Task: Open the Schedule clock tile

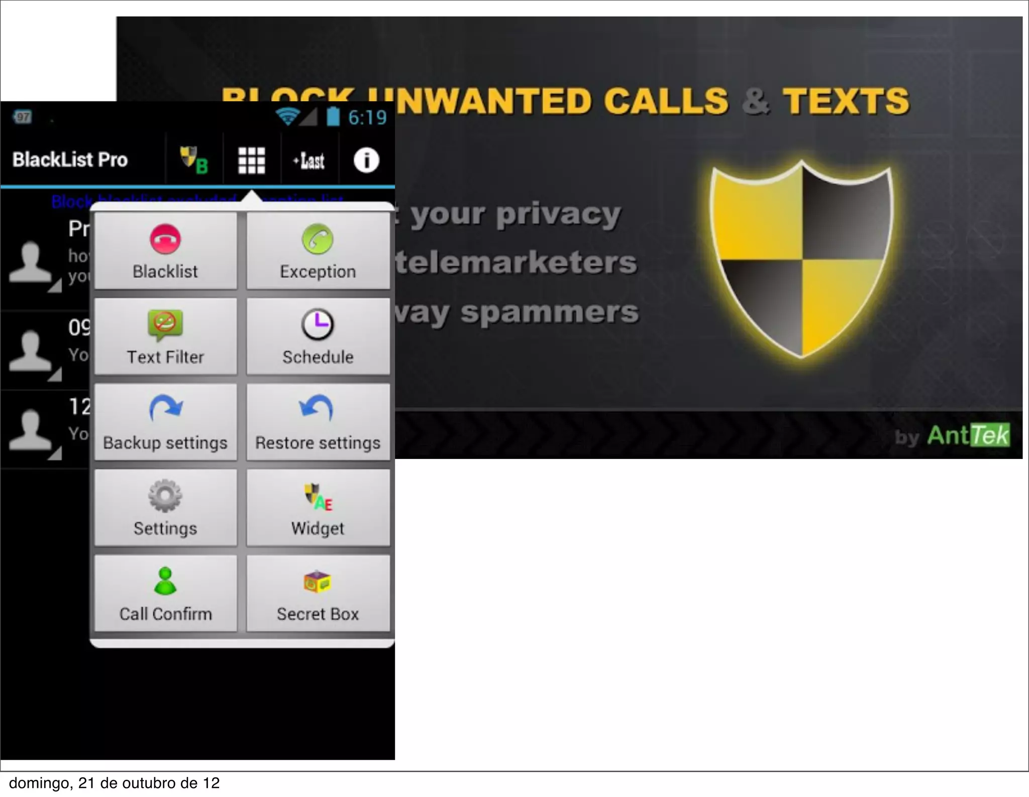Action: [318, 336]
